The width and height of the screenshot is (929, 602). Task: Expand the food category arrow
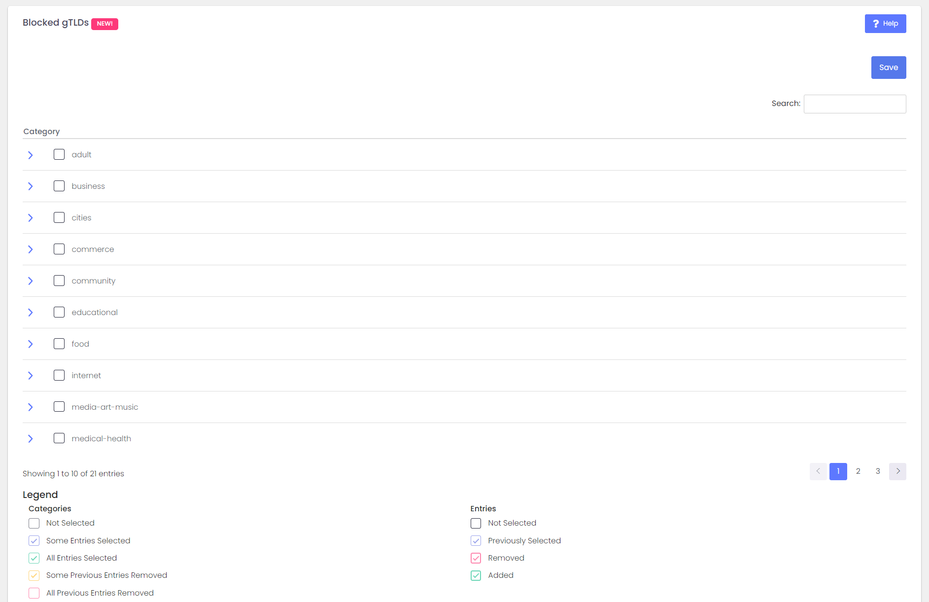pos(31,344)
